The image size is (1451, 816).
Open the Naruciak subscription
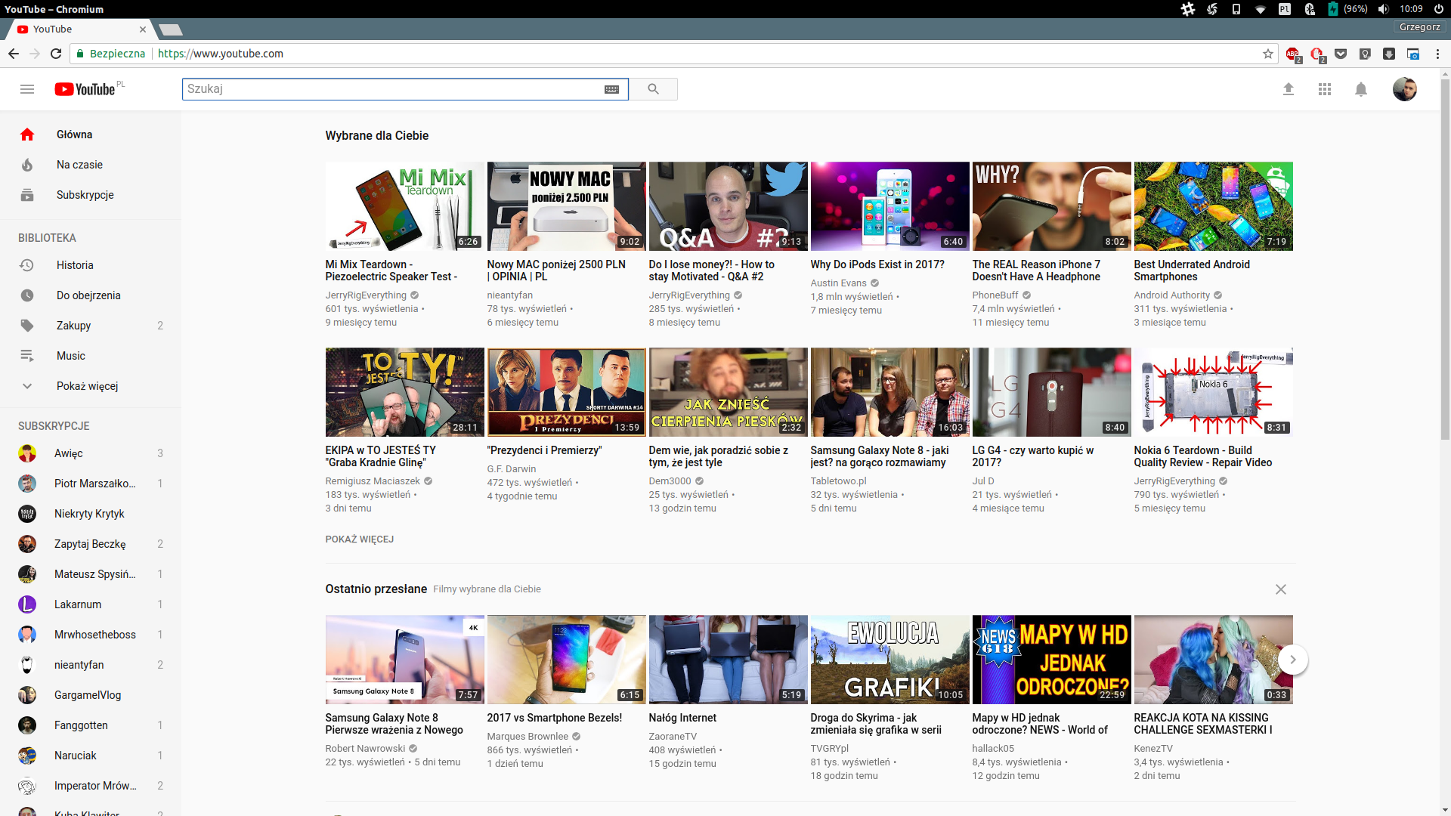[91, 756]
